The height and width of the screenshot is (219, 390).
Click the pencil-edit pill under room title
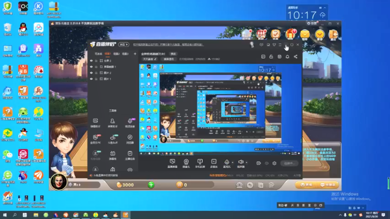tap(150, 59)
